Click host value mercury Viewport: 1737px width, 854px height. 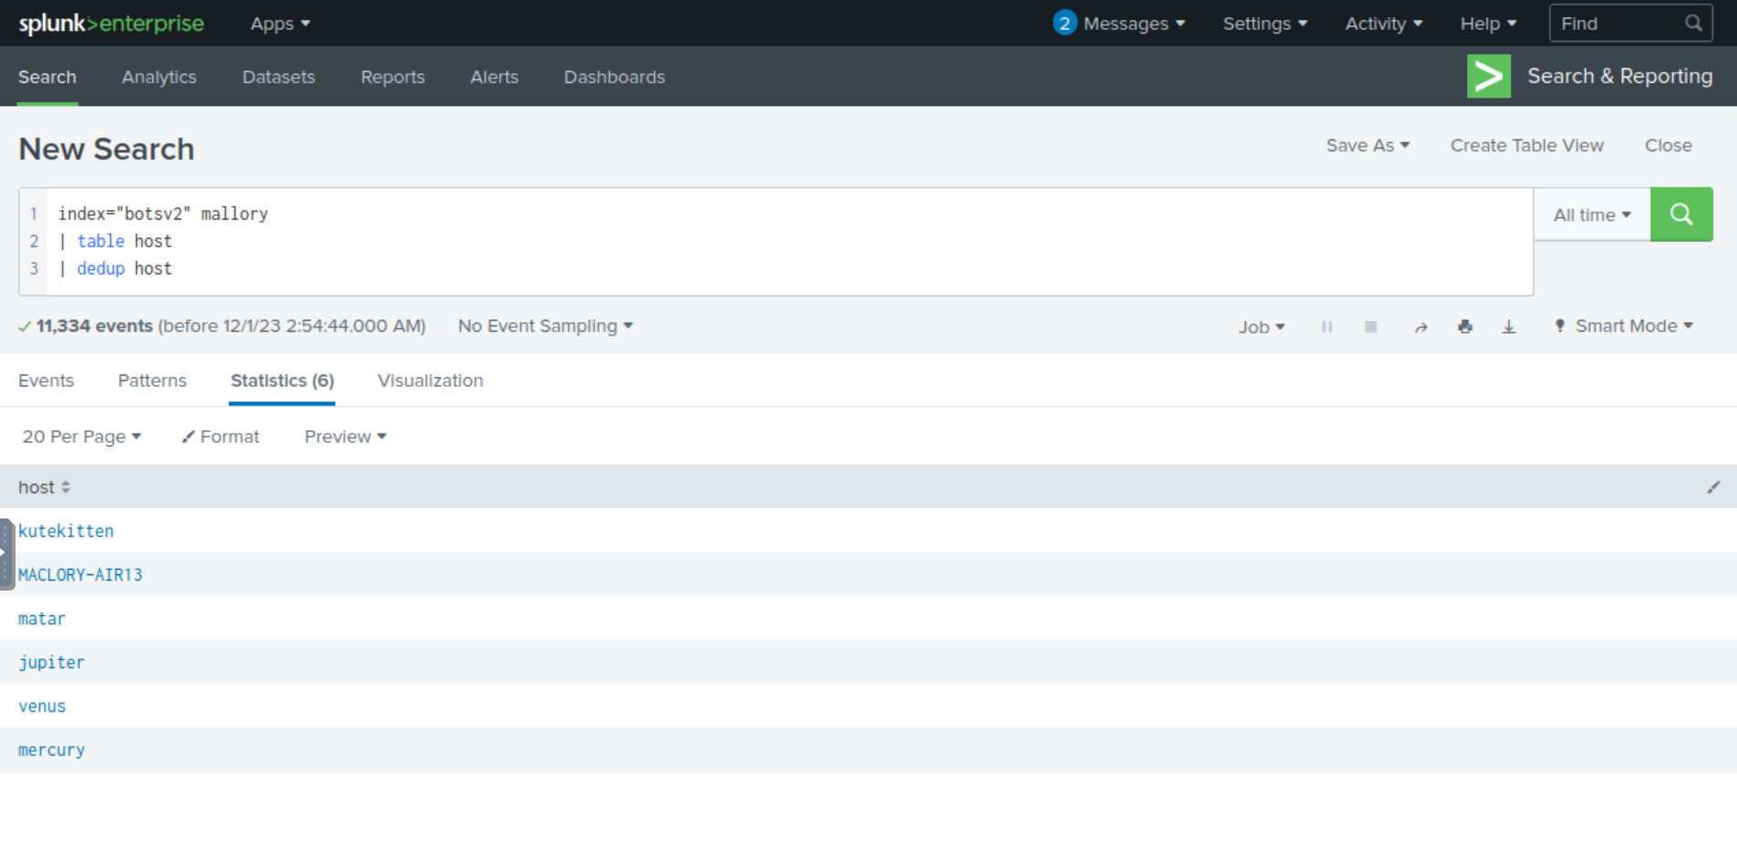click(51, 750)
